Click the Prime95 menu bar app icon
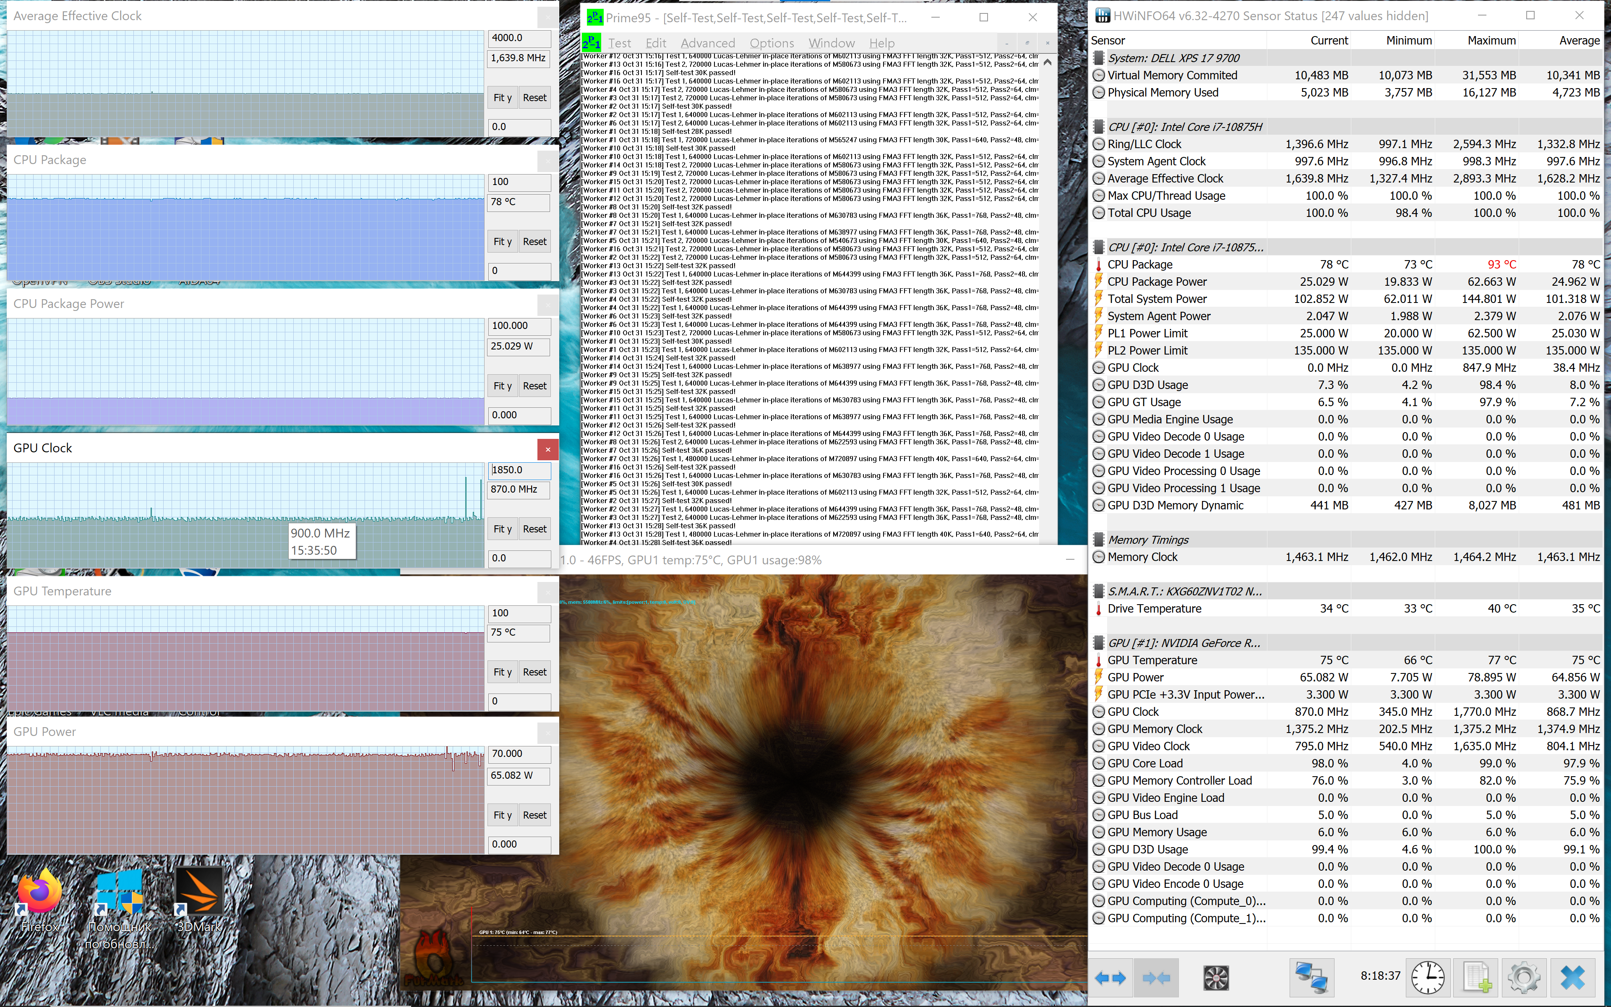Image resolution: width=1611 pixels, height=1007 pixels. pyautogui.click(x=591, y=43)
